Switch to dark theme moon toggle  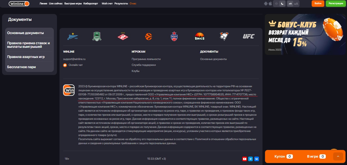[x=282, y=4]
